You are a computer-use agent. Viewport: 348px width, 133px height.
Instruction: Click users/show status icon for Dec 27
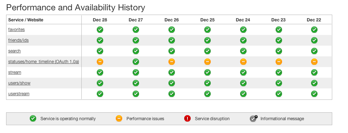click(136, 83)
